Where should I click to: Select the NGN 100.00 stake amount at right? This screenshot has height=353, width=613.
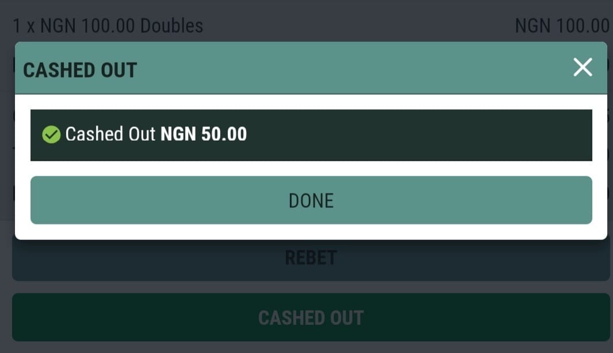tap(562, 26)
